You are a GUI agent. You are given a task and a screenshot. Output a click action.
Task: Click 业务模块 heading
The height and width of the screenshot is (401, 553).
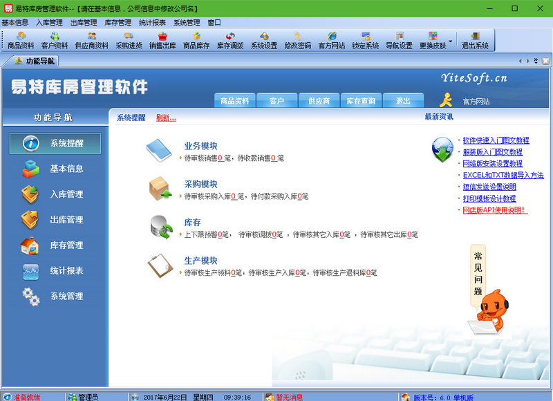[x=200, y=146]
